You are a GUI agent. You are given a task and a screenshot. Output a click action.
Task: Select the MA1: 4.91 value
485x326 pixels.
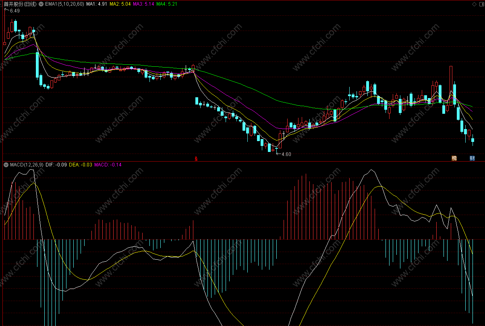(97, 4)
